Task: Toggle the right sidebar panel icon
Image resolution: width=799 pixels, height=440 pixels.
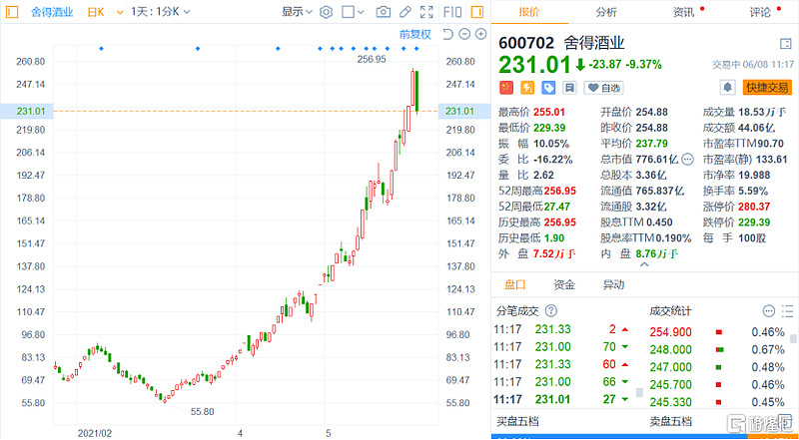Action: pos(477,11)
